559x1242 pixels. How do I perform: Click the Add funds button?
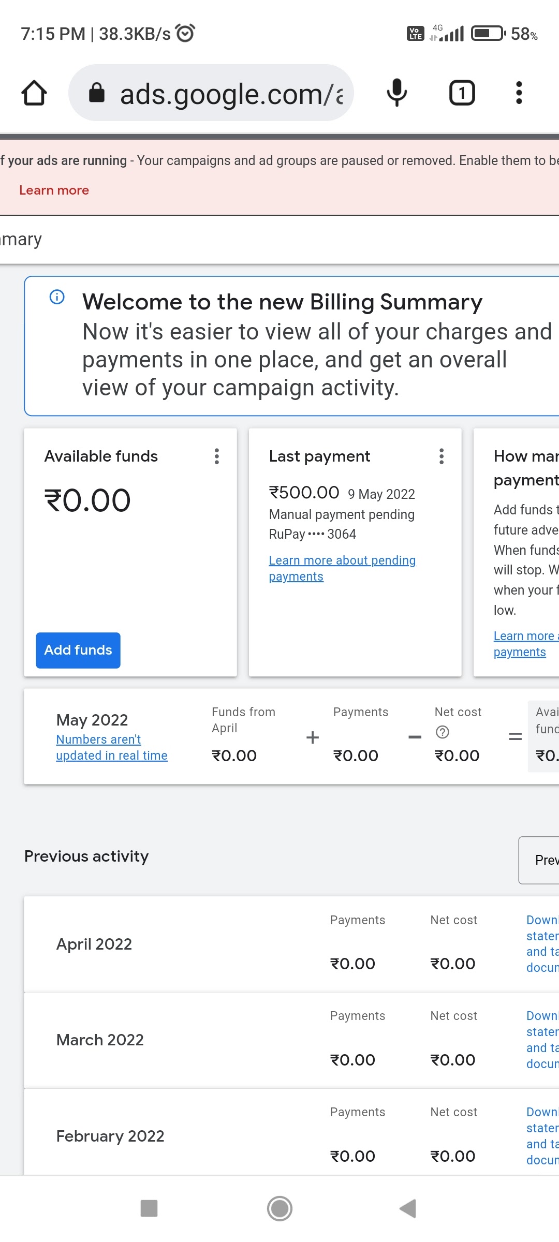click(78, 650)
